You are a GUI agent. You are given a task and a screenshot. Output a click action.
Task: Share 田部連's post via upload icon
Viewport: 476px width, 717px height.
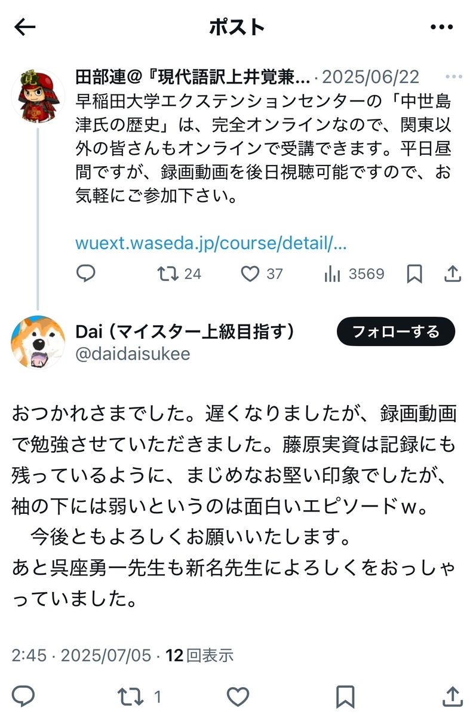coord(453,274)
